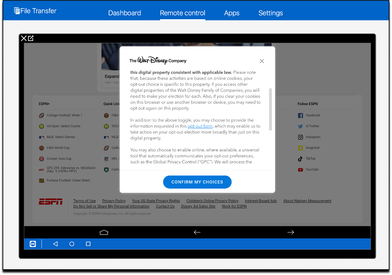Open the Dashboard tab

[x=124, y=13]
